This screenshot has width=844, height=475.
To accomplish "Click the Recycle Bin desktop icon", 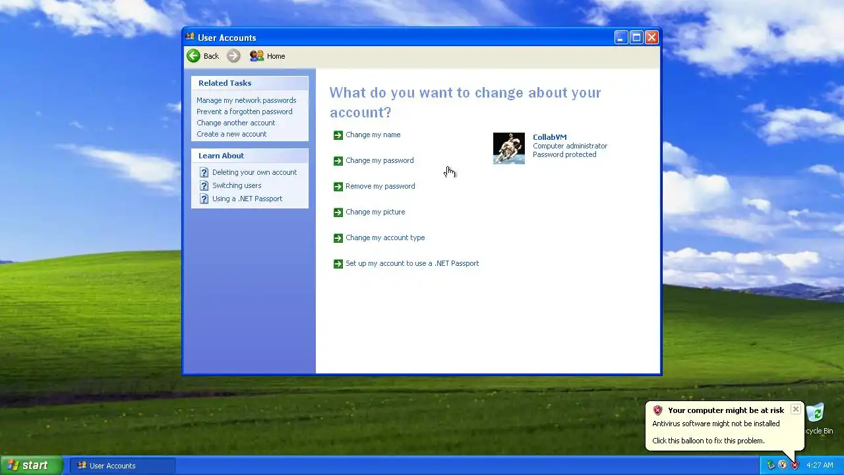I will 815,414.
